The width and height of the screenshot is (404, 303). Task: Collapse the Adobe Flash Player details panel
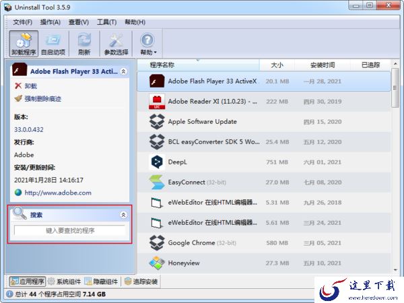(124, 71)
